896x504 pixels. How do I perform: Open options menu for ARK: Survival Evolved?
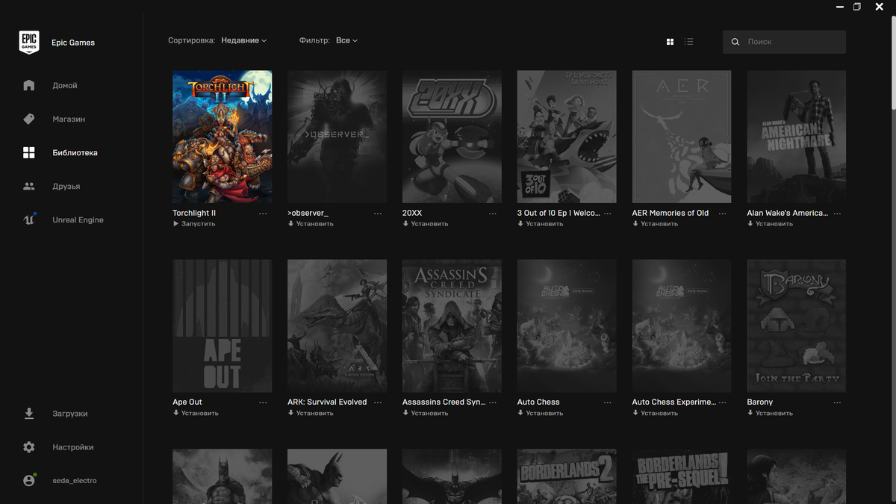tap(378, 402)
